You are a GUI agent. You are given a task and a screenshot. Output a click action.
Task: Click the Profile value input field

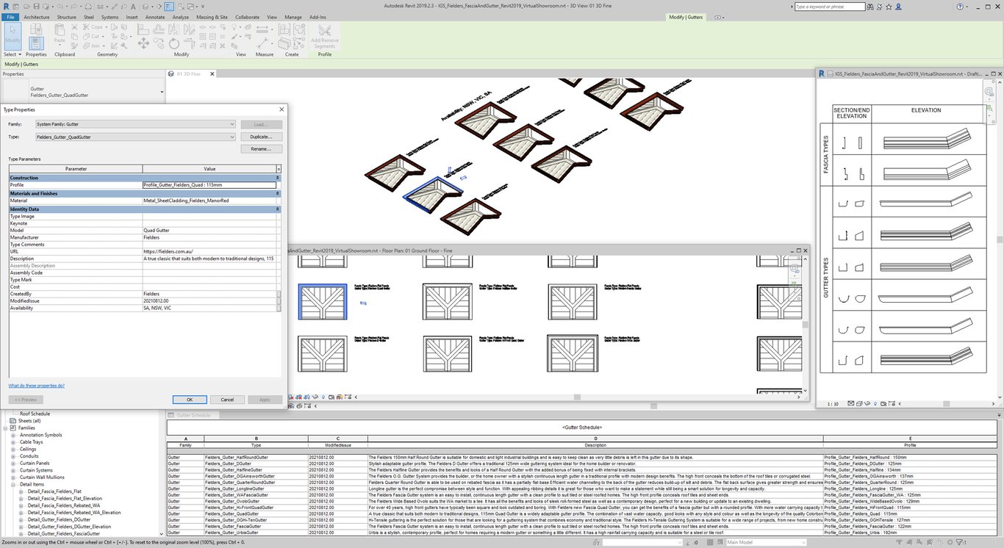209,185
